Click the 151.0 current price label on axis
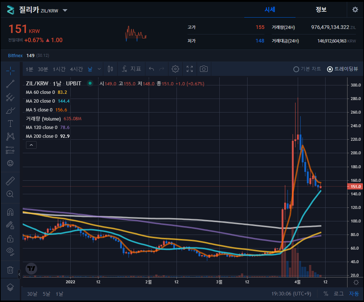The height and width of the screenshot is (302, 364). (x=355, y=187)
